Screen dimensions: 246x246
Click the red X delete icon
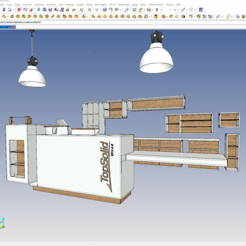(x=19, y=10)
